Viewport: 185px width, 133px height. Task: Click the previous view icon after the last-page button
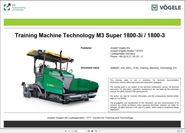[x=96, y=131]
